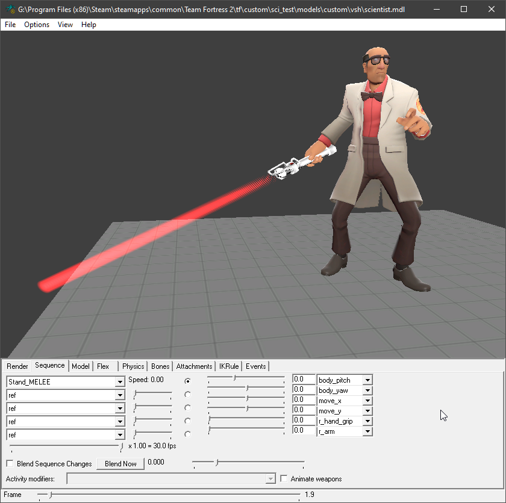Click the body_yaw value field
506x503 pixels.
pos(304,389)
